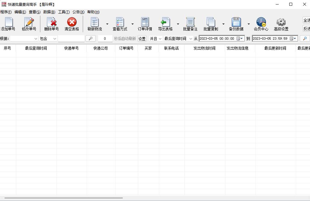This screenshot has height=201, width=310.
Task: Expand the dropdown arrow beside 备份数据
Action: [x=249, y=24]
